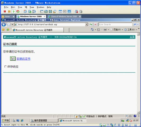Click the show sidebar toolbar icon

click(x=41, y=11)
